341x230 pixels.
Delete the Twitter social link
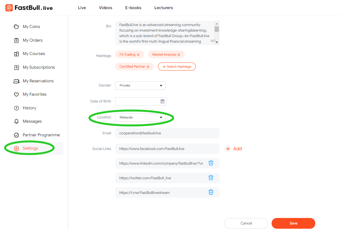[211, 178]
